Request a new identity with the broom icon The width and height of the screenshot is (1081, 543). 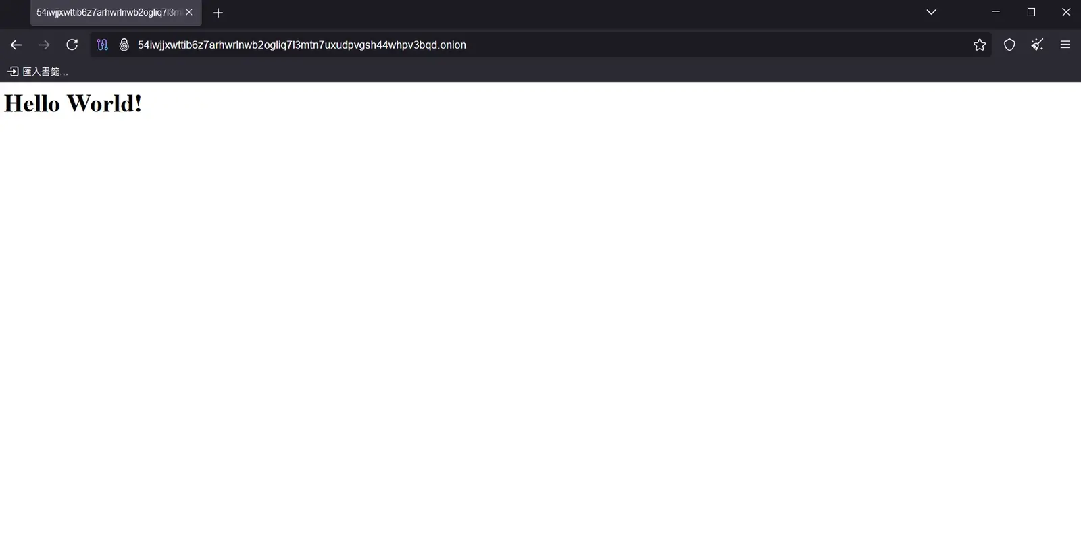tap(1037, 45)
